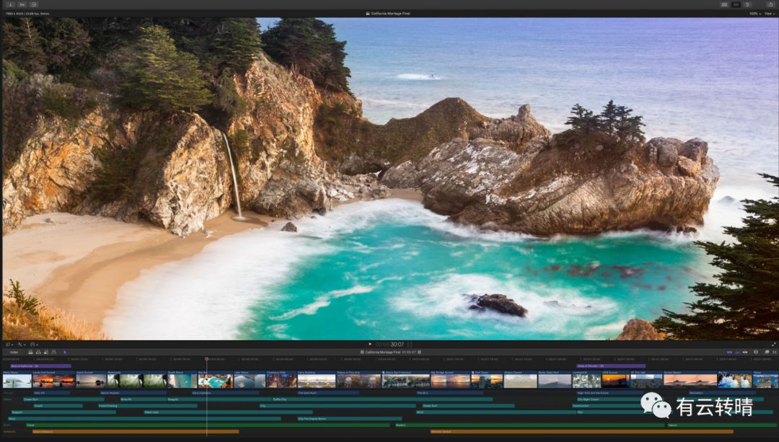Open the viewer View options dropdown
This screenshot has height=442, width=779.
coord(769,14)
